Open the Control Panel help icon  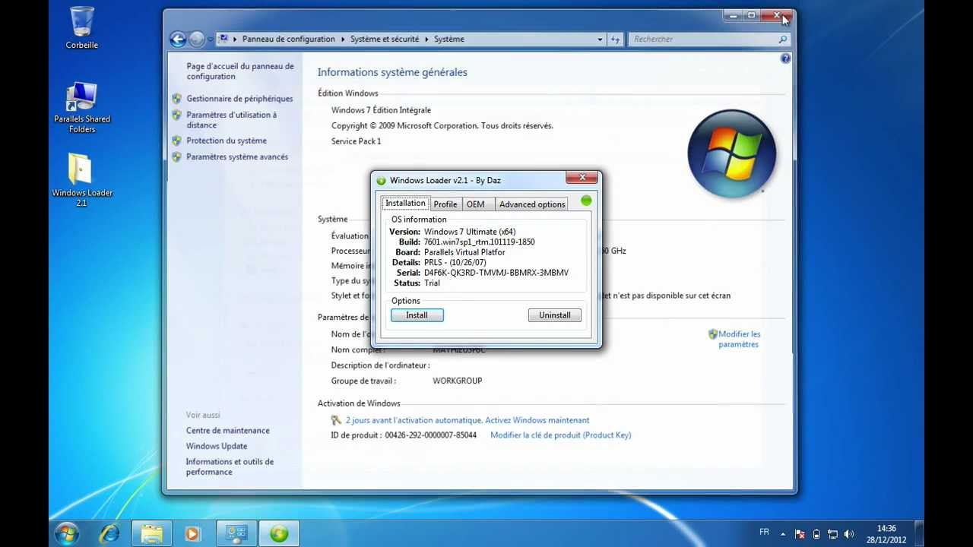tap(785, 58)
